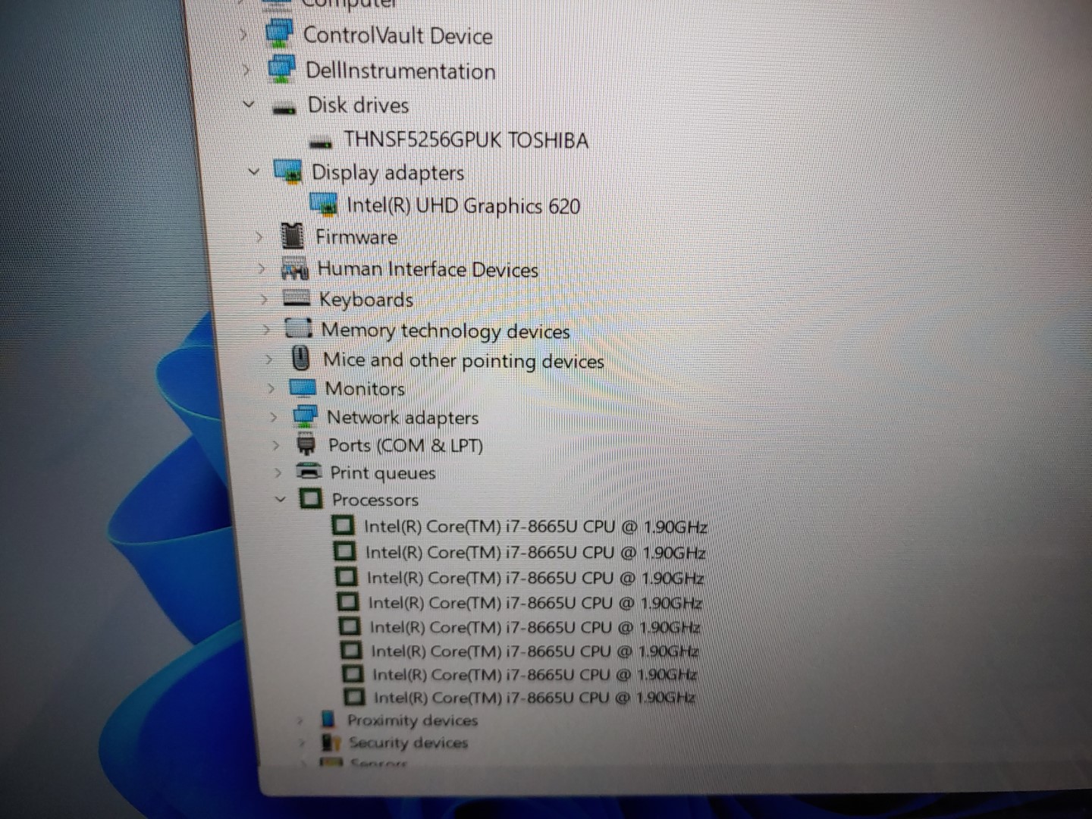Select the Firmware label
The width and height of the screenshot is (1092, 819).
pyautogui.click(x=356, y=237)
